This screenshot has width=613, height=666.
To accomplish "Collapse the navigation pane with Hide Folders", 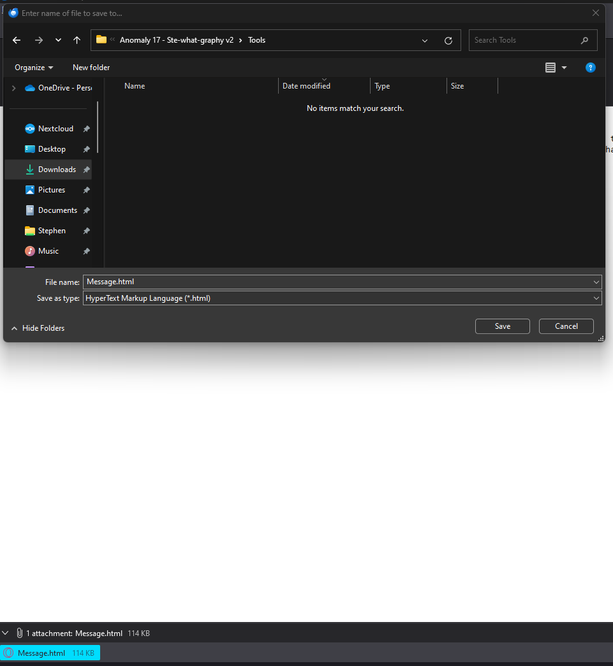I will (x=38, y=328).
